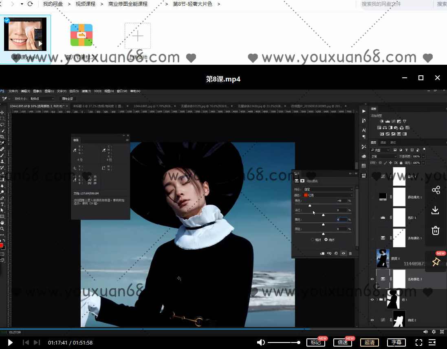Click the Brightness/Contrast sun icon in Adjustments panel
This screenshot has width=447, height=349.
click(x=382, y=121)
